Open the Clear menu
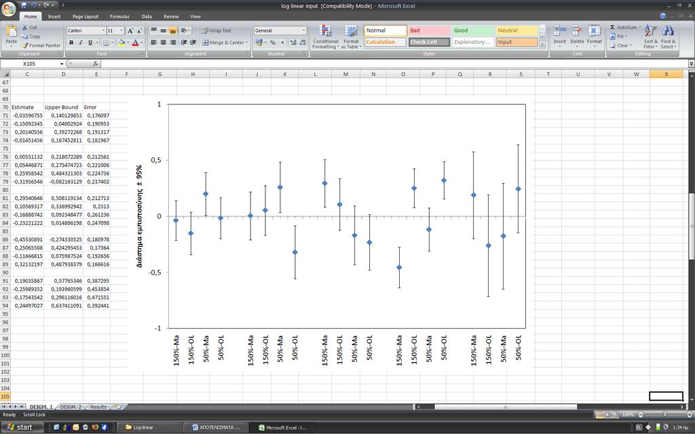 point(620,45)
